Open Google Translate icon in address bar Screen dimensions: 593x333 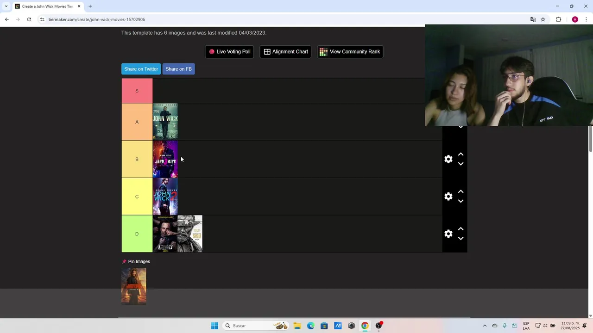533,19
